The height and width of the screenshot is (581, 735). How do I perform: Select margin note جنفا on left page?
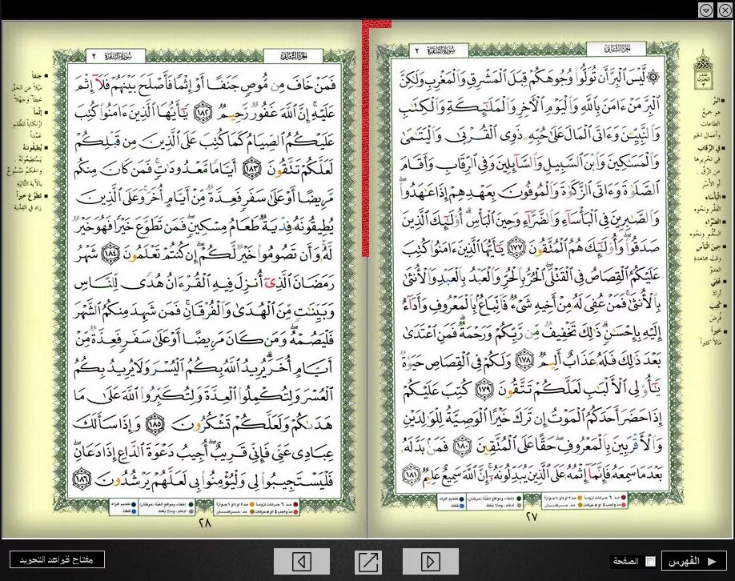(x=38, y=75)
